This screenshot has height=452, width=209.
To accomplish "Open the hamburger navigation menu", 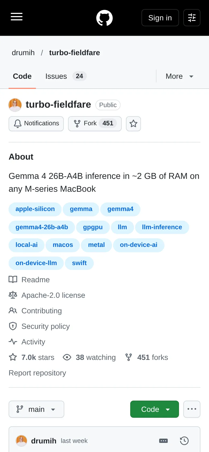I will pos(17,17).
